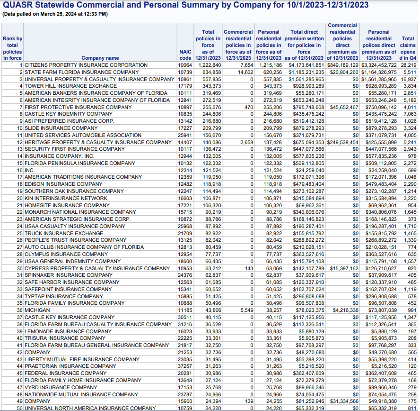This screenshot has height=411, width=420.
Task: Select Citizens Property Insurance Corporation row name
Action: [86, 65]
